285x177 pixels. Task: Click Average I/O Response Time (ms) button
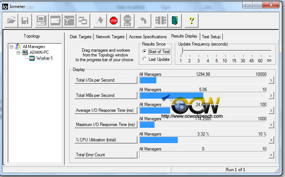106,110
